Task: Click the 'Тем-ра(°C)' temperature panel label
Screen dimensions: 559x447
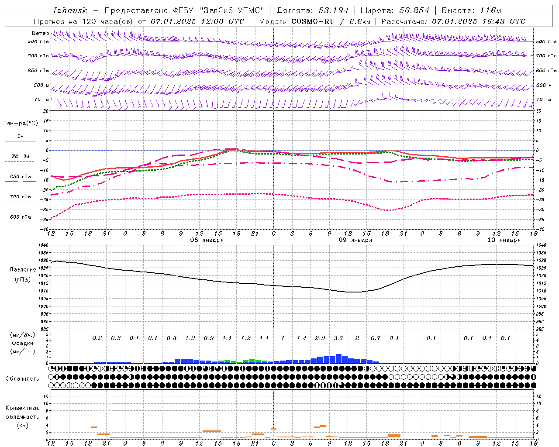Action: click(x=21, y=124)
